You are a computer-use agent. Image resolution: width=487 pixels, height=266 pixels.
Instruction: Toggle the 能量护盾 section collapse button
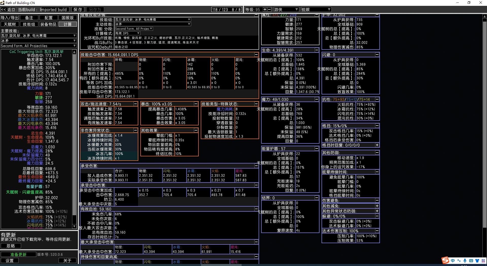(x=316, y=148)
